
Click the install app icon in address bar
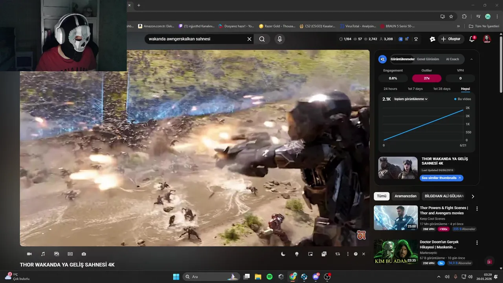pos(442,17)
